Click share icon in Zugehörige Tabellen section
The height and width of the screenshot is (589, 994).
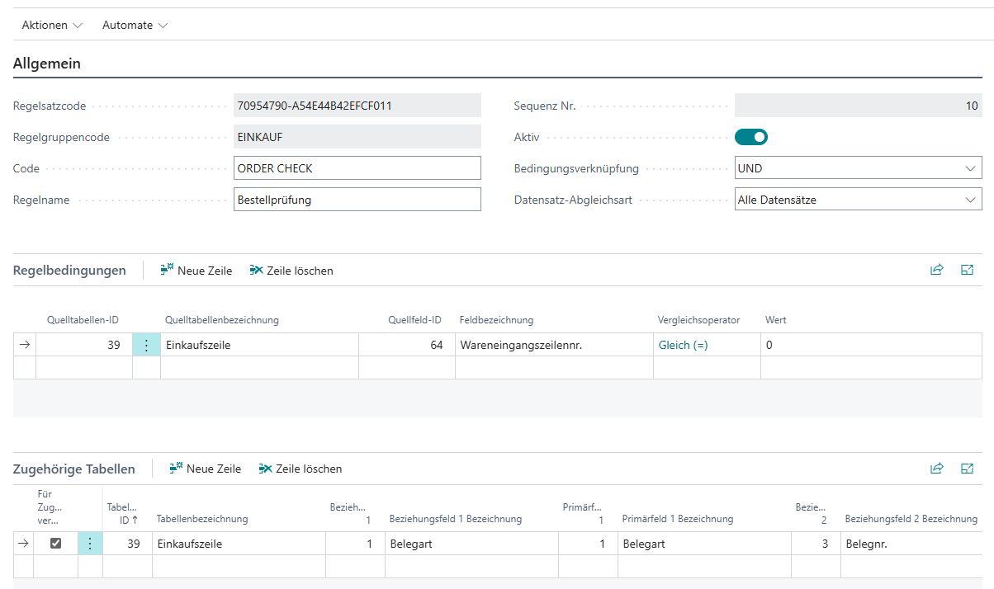[936, 469]
